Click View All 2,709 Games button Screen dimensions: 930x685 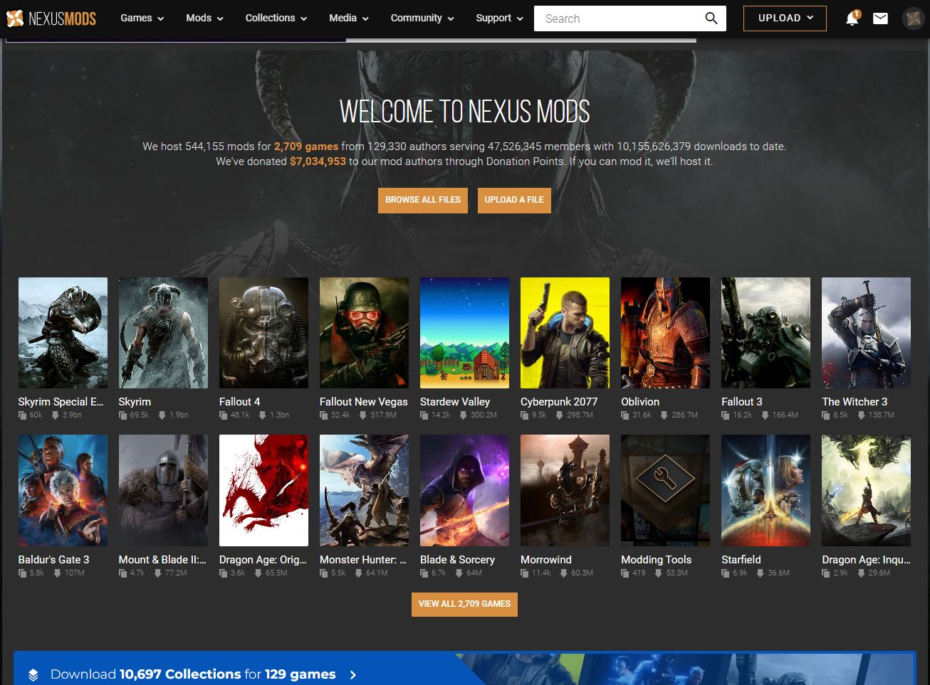tap(464, 604)
